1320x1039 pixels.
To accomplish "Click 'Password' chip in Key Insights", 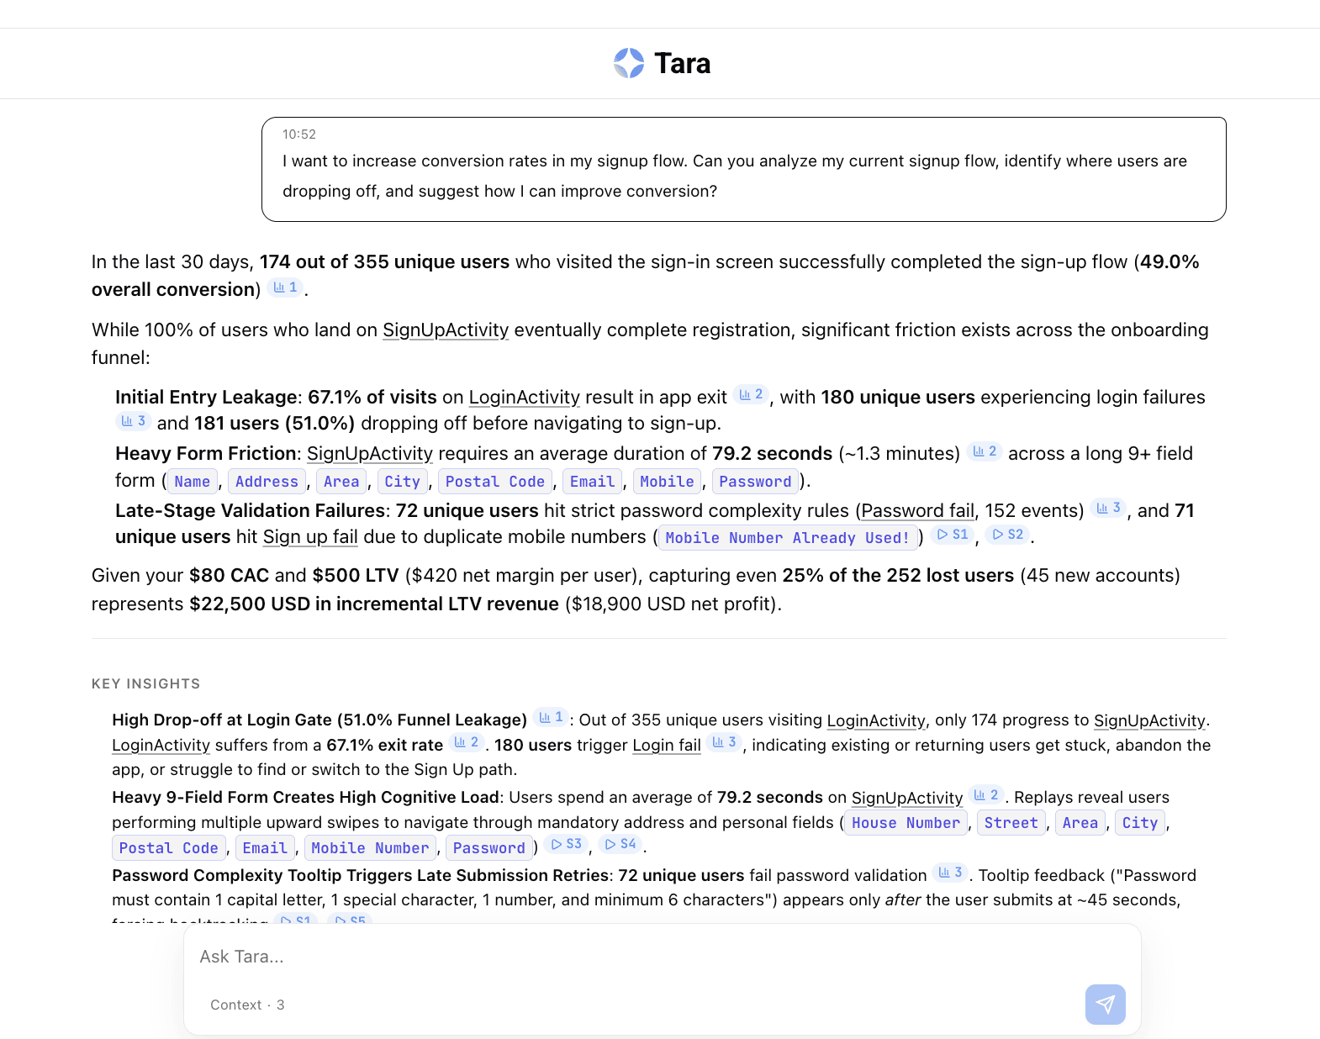I will 488,848.
